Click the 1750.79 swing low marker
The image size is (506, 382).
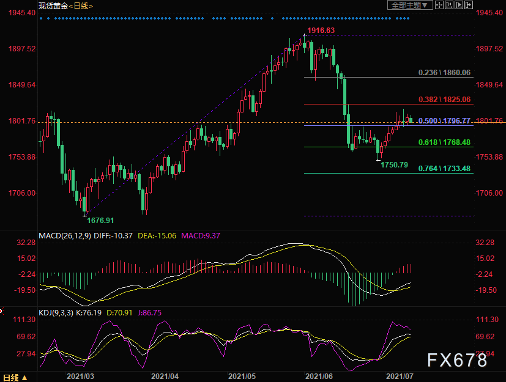coord(394,165)
